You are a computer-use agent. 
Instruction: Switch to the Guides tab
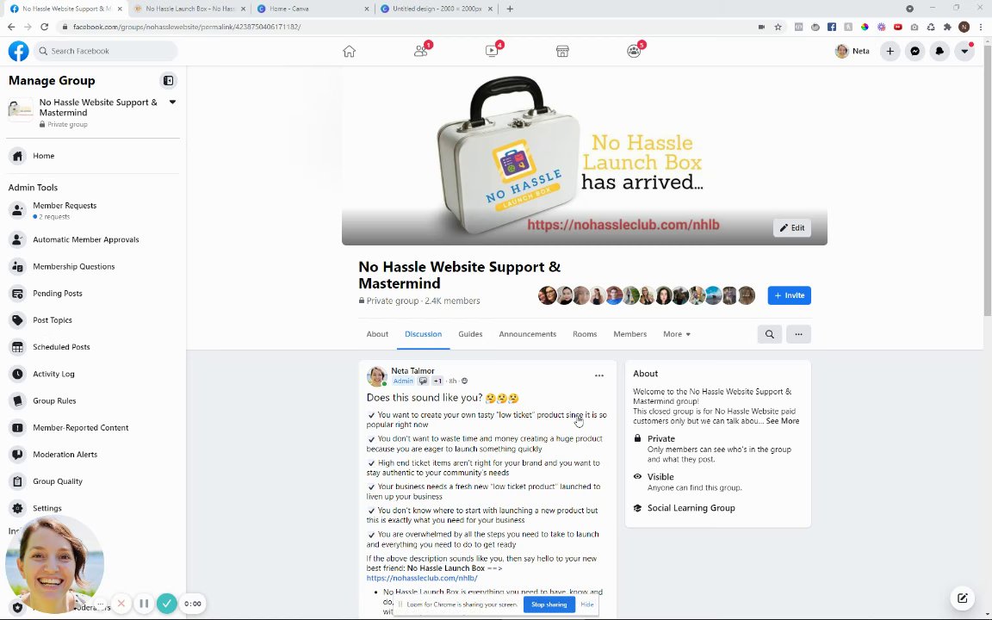470,334
